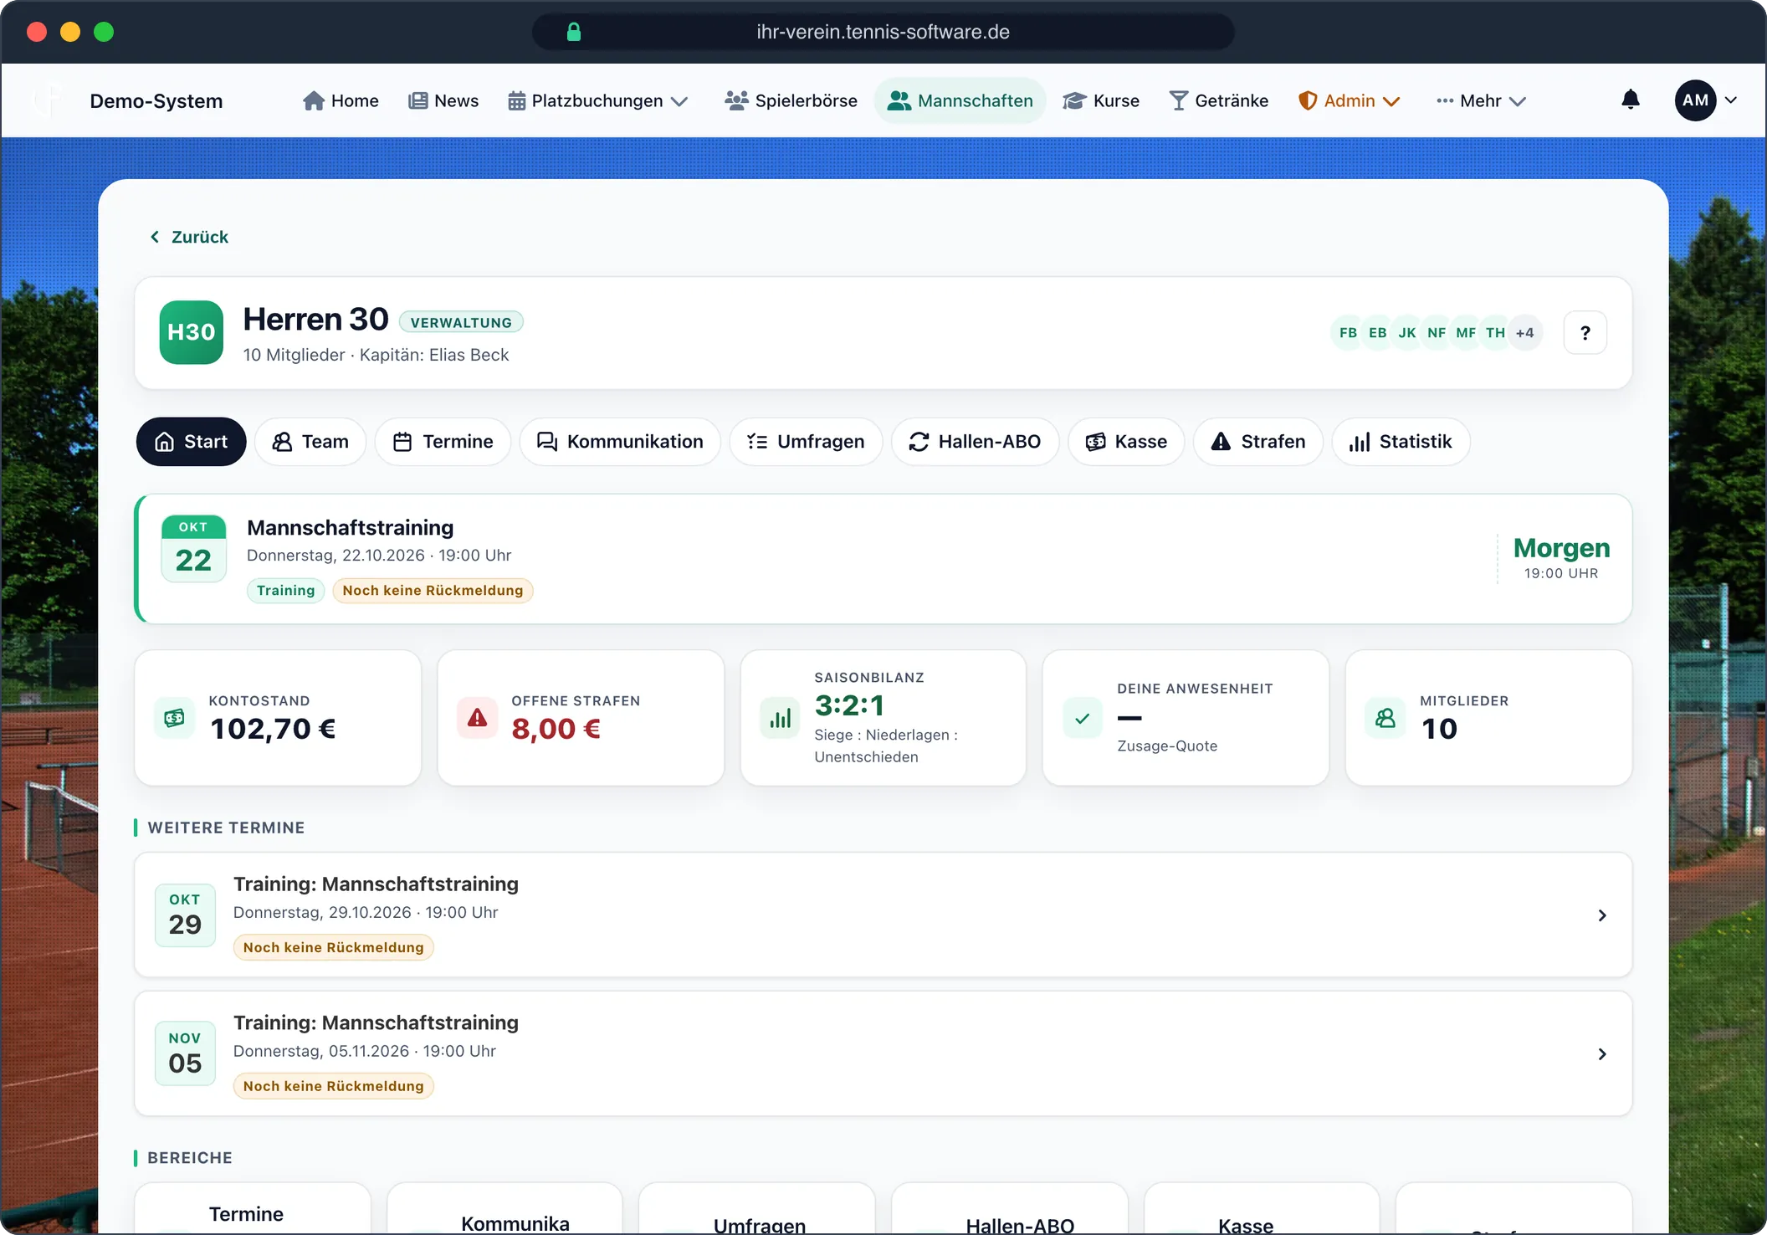Open the Statistik tab
Image resolution: width=1767 pixels, height=1235 pixels.
(1401, 442)
